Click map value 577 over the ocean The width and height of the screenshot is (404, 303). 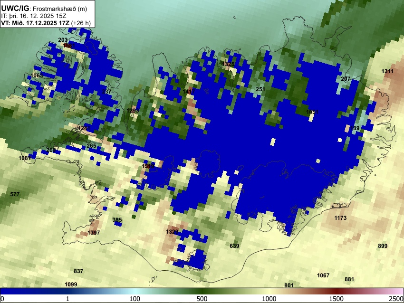15,194
